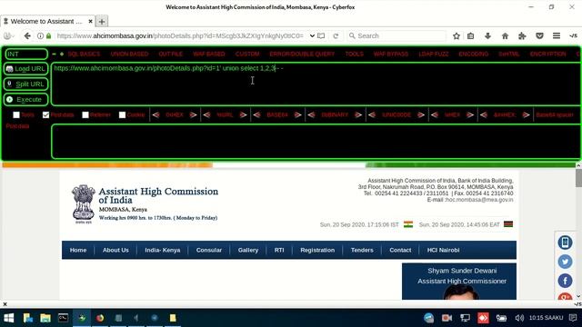
Task: Open ENCODING menu
Action: tap(473, 54)
